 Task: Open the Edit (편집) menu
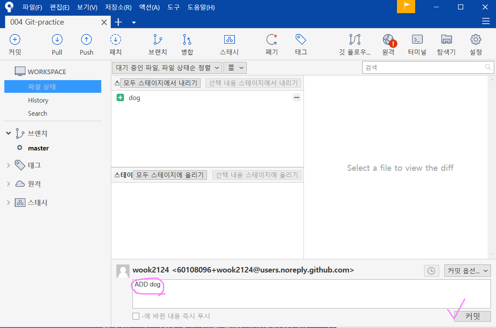pos(60,7)
